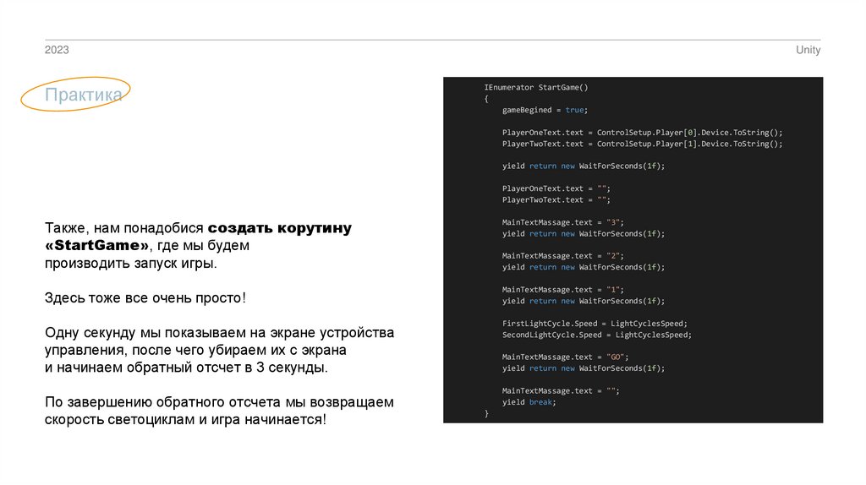
Task: Click the line 'скорость светоциклам и игра начинается!'
Action: tap(185, 419)
